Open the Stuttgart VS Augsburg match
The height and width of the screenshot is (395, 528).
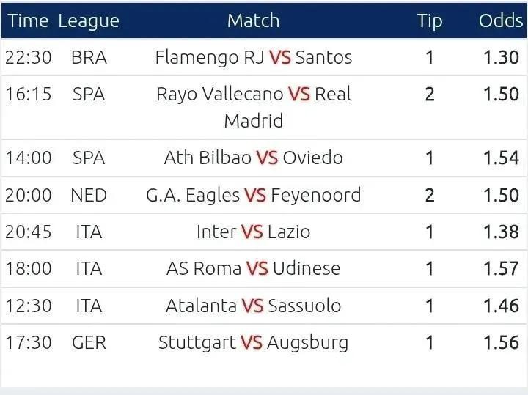tap(253, 342)
